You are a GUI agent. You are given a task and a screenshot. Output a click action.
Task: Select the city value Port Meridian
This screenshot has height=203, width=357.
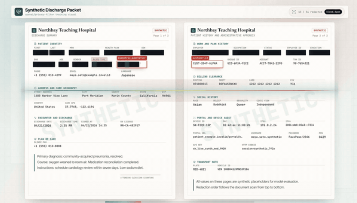[92, 95]
